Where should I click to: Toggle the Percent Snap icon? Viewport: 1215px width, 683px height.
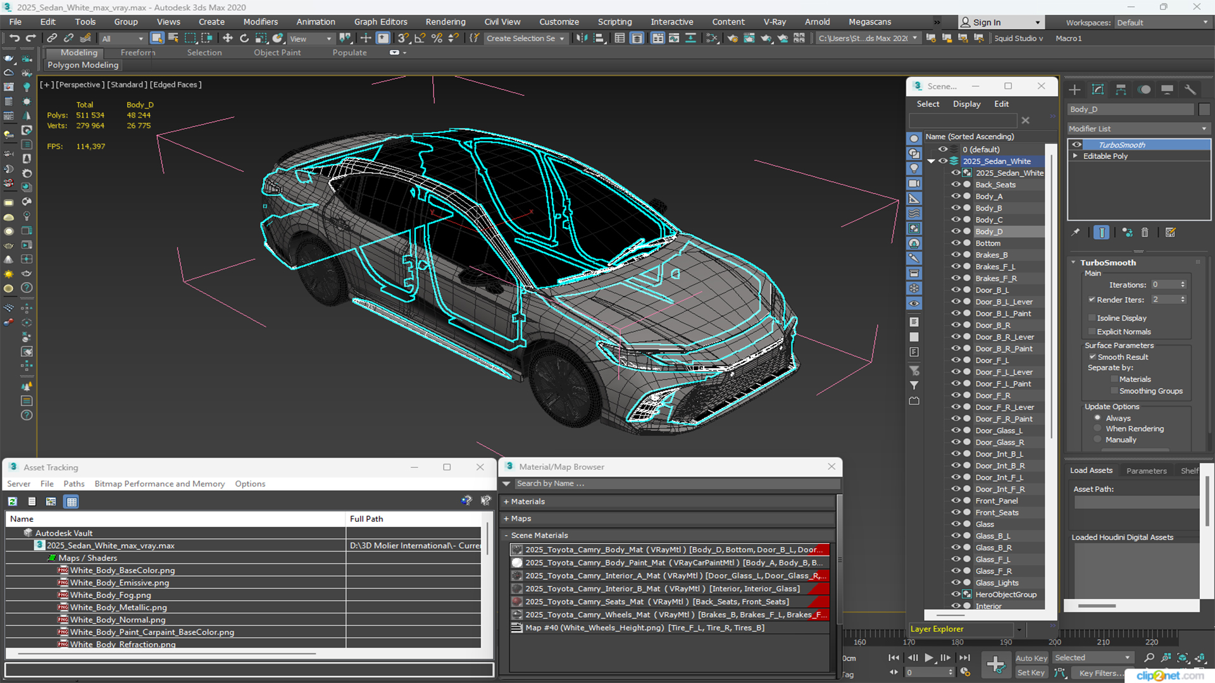(437, 38)
